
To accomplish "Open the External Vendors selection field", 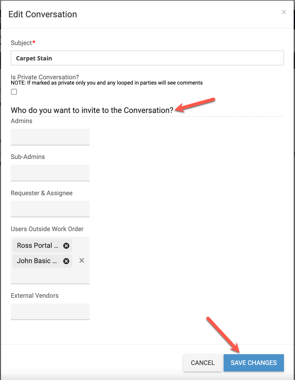I will (50, 312).
